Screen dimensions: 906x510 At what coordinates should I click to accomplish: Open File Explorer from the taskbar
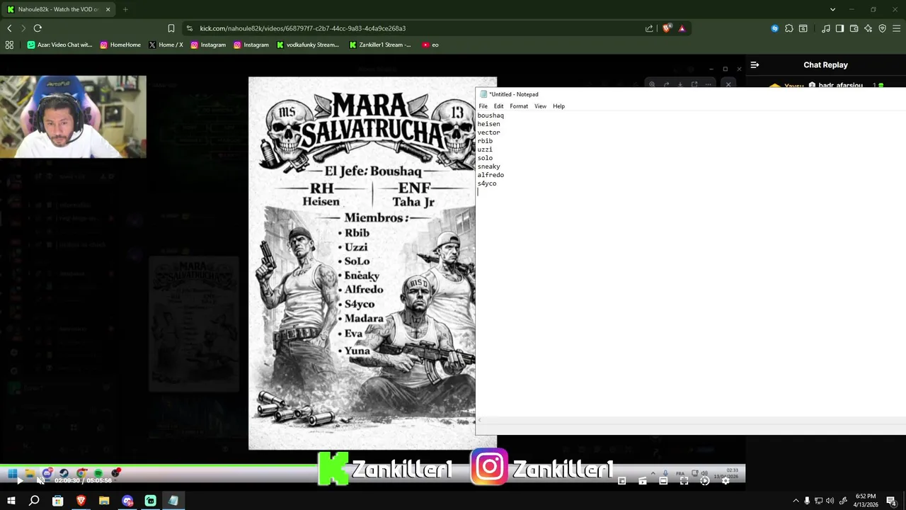pos(104,501)
